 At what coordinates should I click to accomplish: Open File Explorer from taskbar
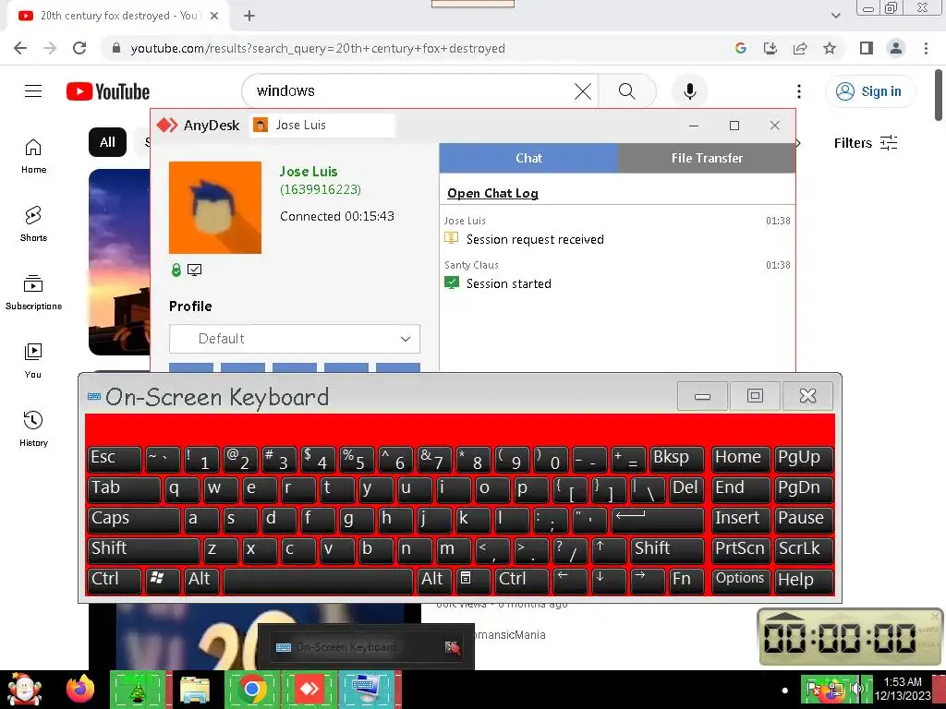pyautogui.click(x=195, y=689)
